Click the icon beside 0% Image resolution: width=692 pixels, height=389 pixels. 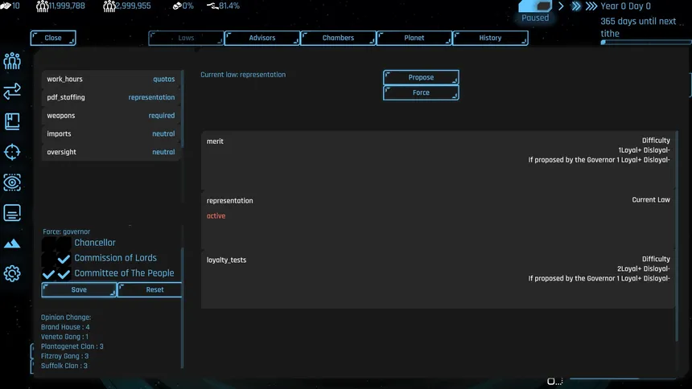pyautogui.click(x=177, y=6)
